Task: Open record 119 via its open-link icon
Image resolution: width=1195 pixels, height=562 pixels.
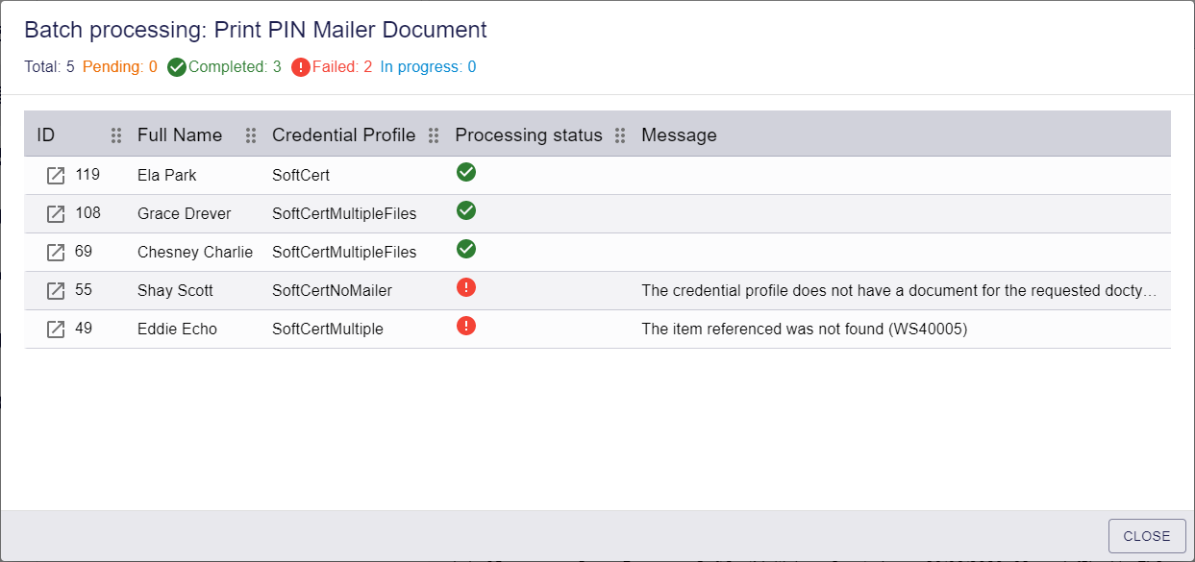Action: click(x=56, y=176)
